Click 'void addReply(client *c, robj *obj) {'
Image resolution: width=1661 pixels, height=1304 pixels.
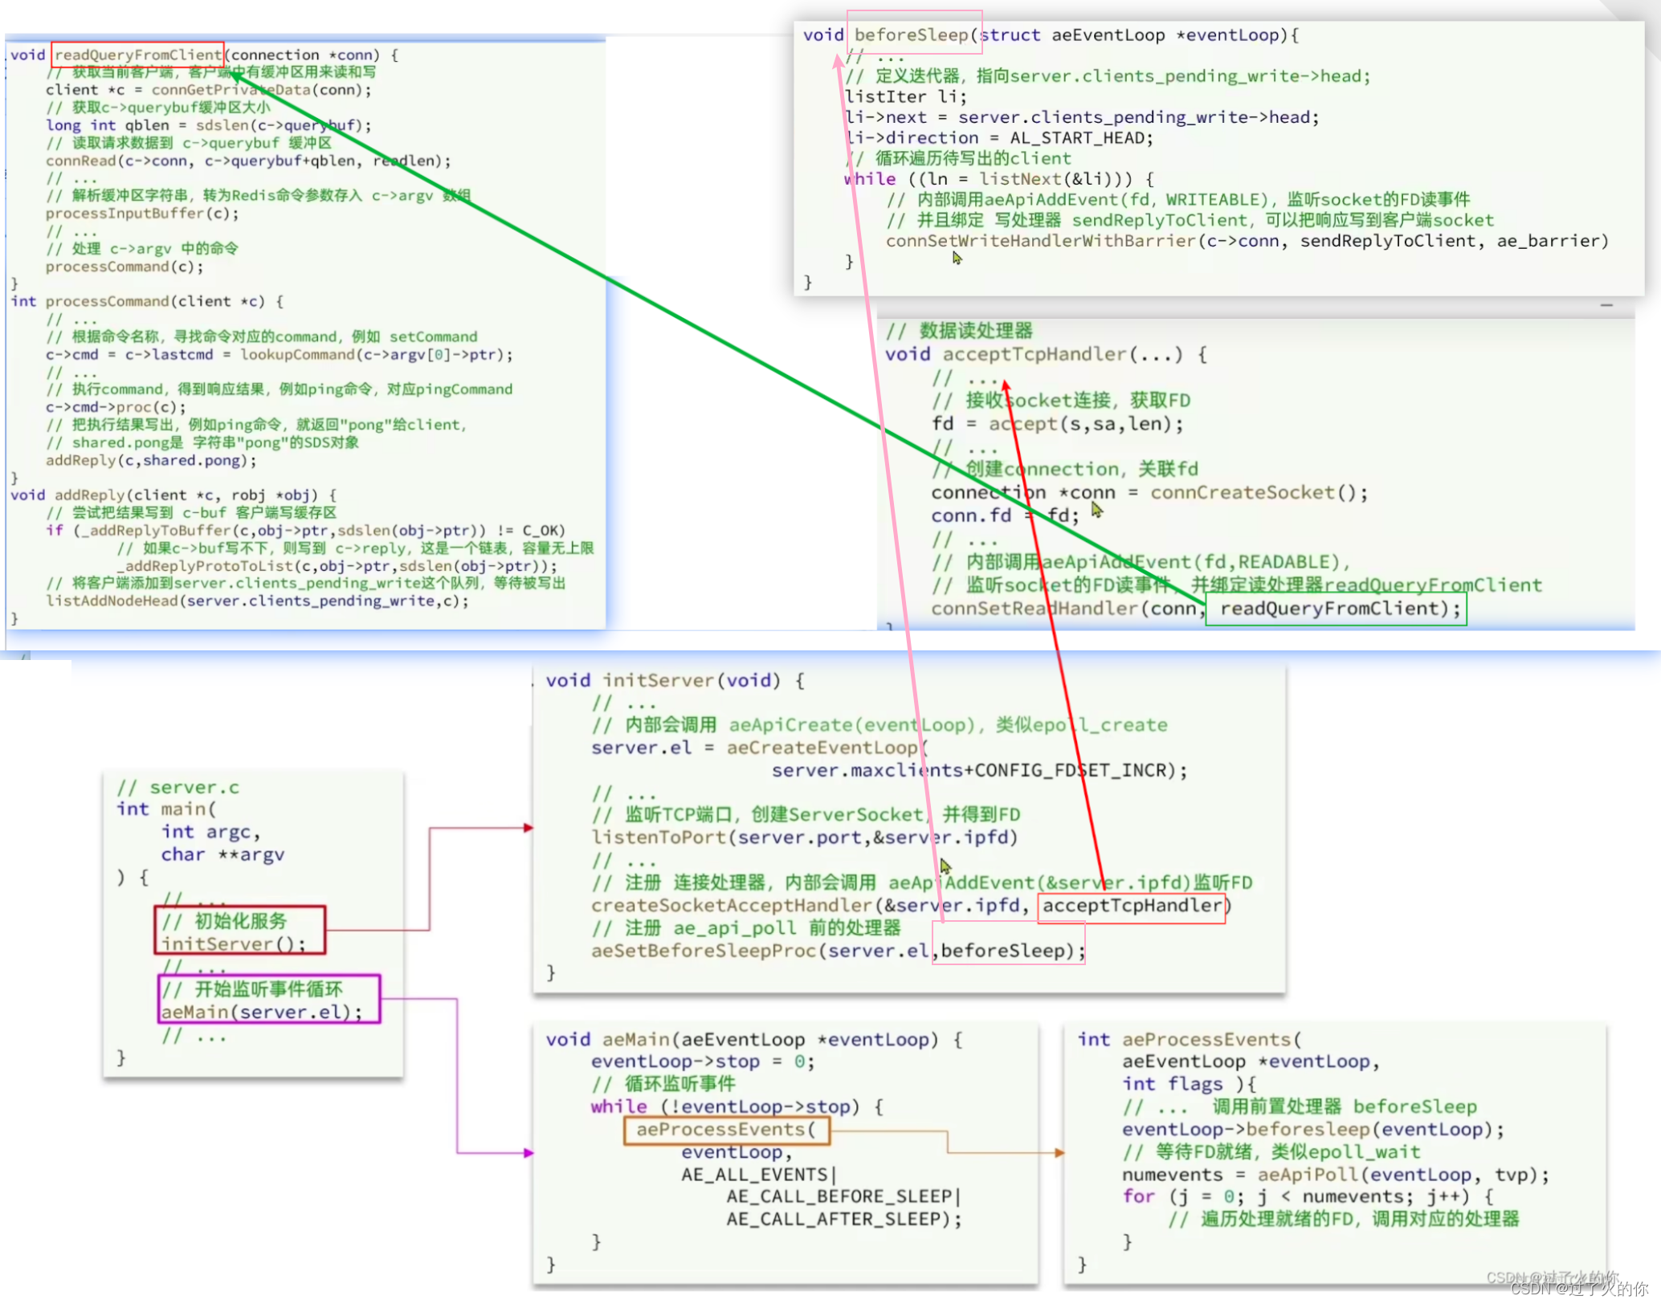point(173,495)
